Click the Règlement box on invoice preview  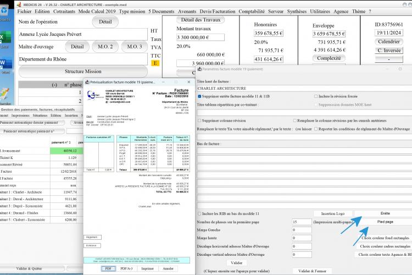click(92, 238)
